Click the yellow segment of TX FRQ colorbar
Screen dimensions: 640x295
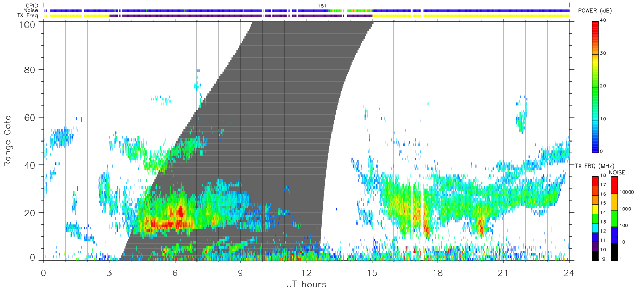(595, 209)
